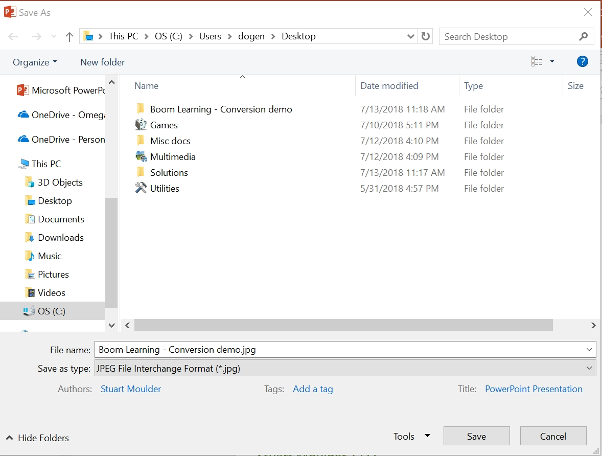This screenshot has height=456, width=602.
Task: Click the Microsoft PowerPoint sidebar icon
Action: (22, 90)
